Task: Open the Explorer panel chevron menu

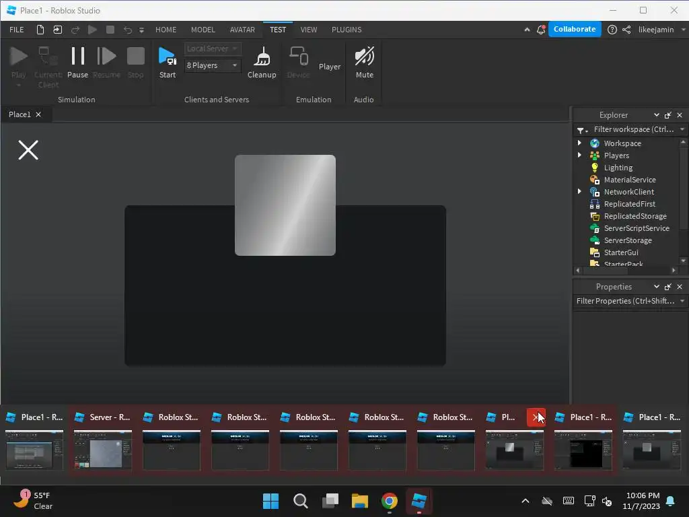Action: click(x=657, y=114)
